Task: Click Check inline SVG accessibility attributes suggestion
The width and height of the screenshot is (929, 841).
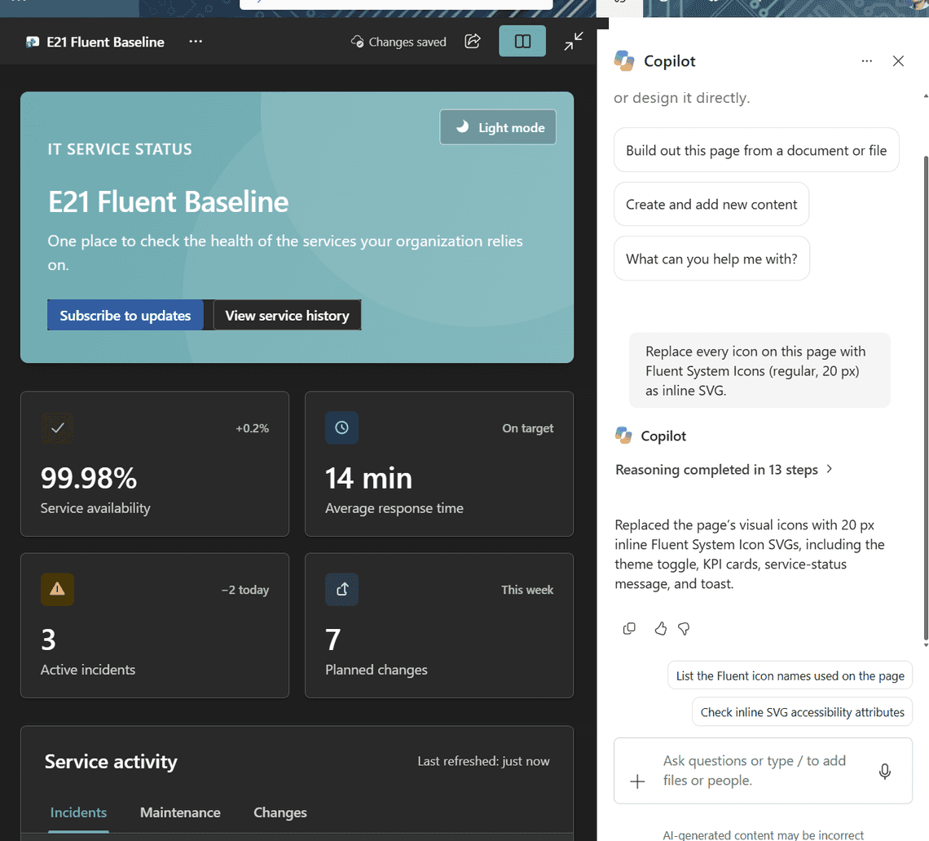Action: pos(802,711)
